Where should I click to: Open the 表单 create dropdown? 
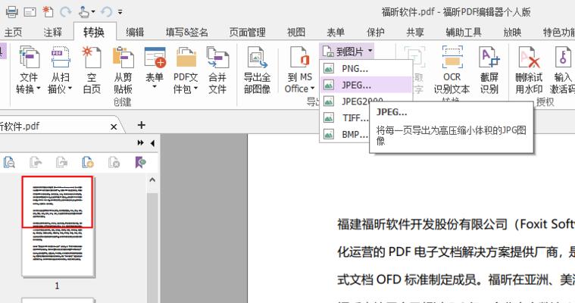155,69
